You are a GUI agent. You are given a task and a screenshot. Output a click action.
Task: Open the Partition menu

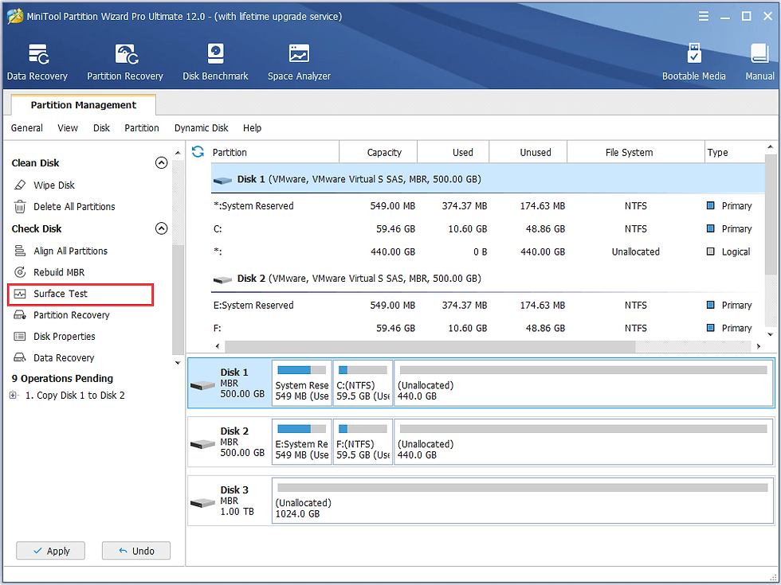142,128
